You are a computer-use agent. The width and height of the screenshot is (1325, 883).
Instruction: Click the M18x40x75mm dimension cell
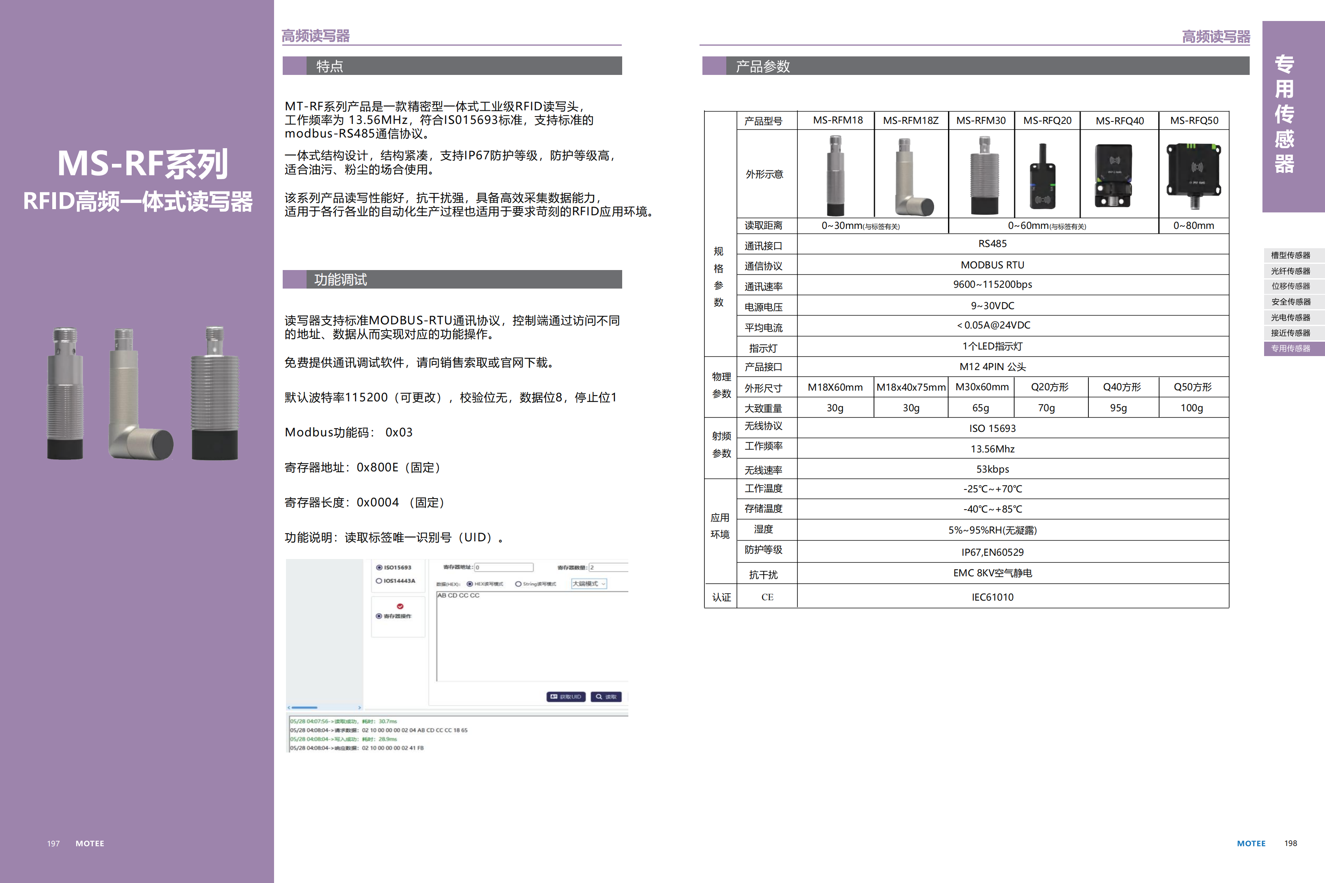tap(911, 387)
